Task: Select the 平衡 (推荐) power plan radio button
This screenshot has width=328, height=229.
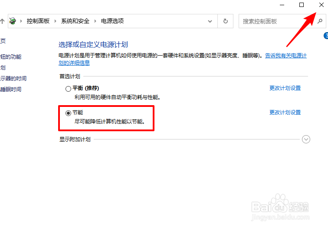Action: [x=68, y=89]
